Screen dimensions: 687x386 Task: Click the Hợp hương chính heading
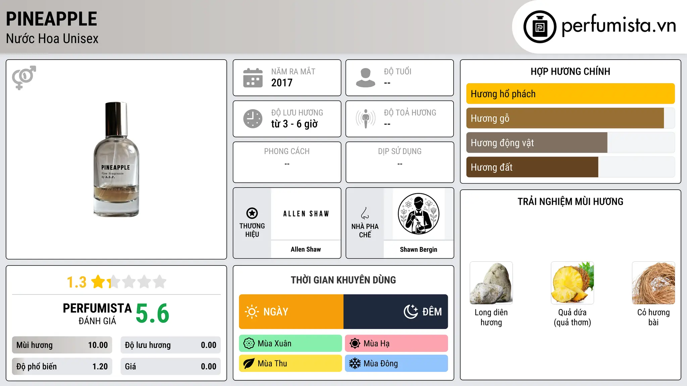(570, 71)
